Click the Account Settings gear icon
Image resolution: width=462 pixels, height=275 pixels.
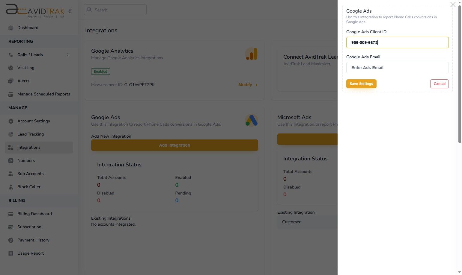11,121
